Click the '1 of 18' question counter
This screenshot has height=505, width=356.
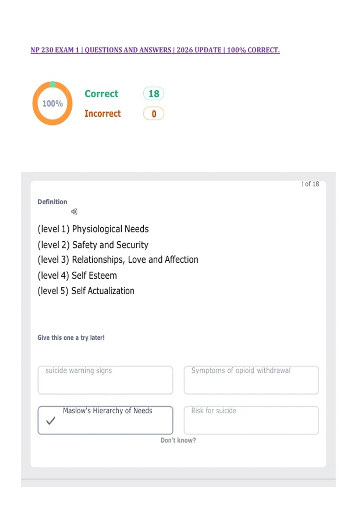(x=310, y=184)
